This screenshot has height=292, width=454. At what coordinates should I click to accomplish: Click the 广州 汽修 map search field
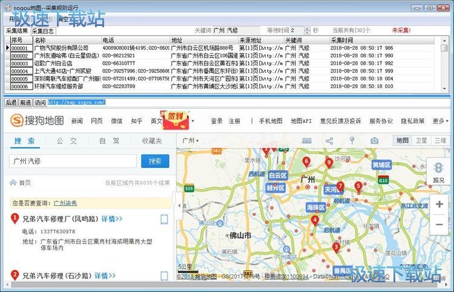73,161
